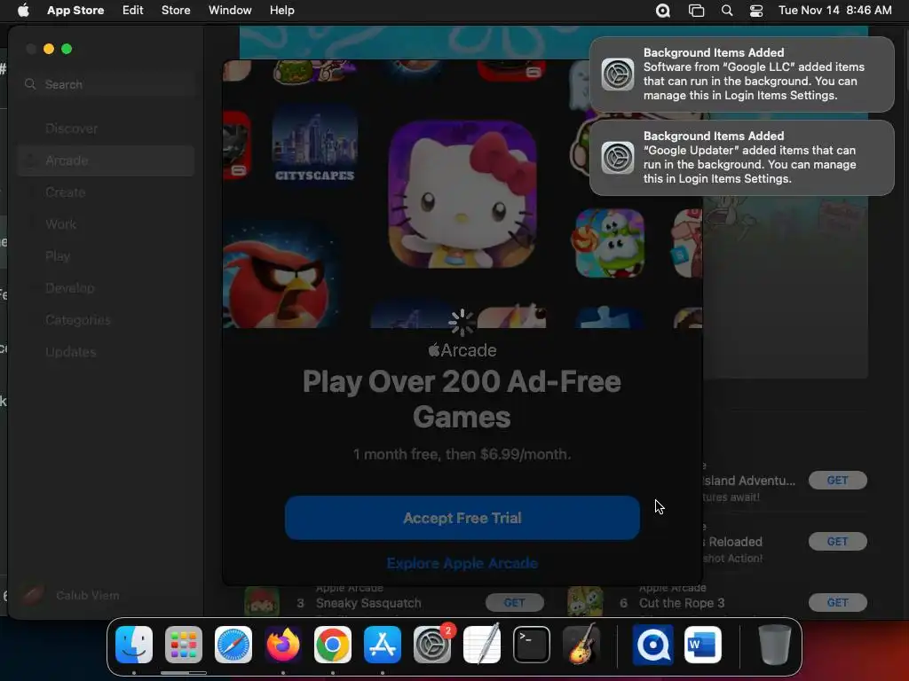
Task: Open Launchpad from the Dock
Action: (184, 645)
